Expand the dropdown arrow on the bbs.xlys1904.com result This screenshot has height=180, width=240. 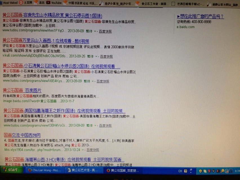click(83, 150)
